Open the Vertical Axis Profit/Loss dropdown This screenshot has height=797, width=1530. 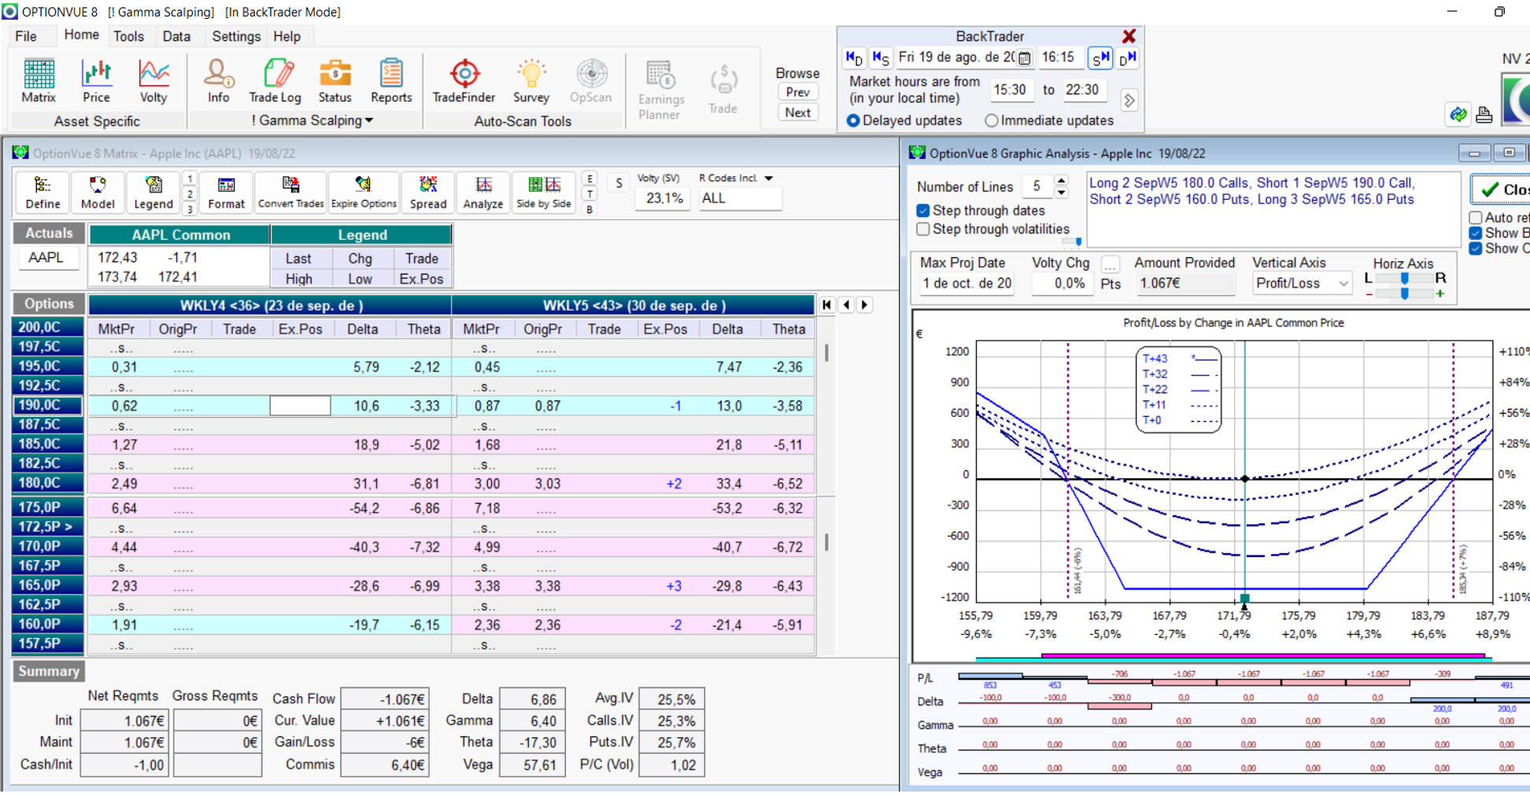click(1343, 283)
